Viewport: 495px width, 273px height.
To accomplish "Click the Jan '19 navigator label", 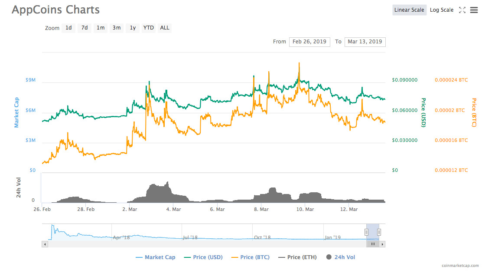I will click(333, 237).
